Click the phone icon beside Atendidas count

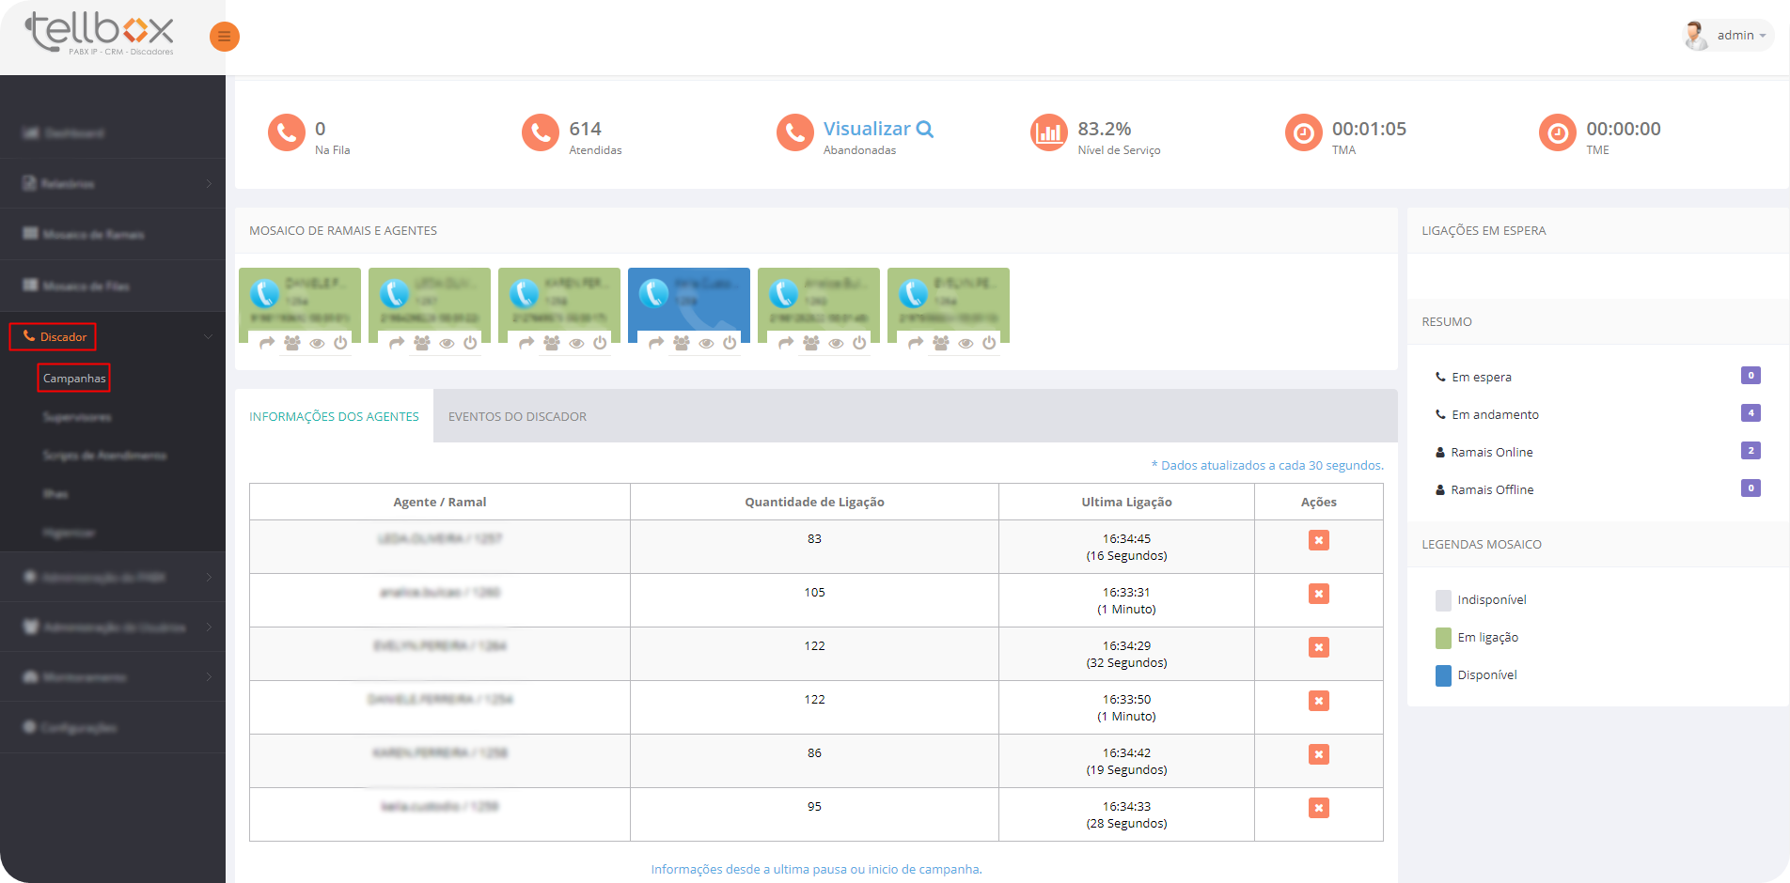(x=541, y=133)
